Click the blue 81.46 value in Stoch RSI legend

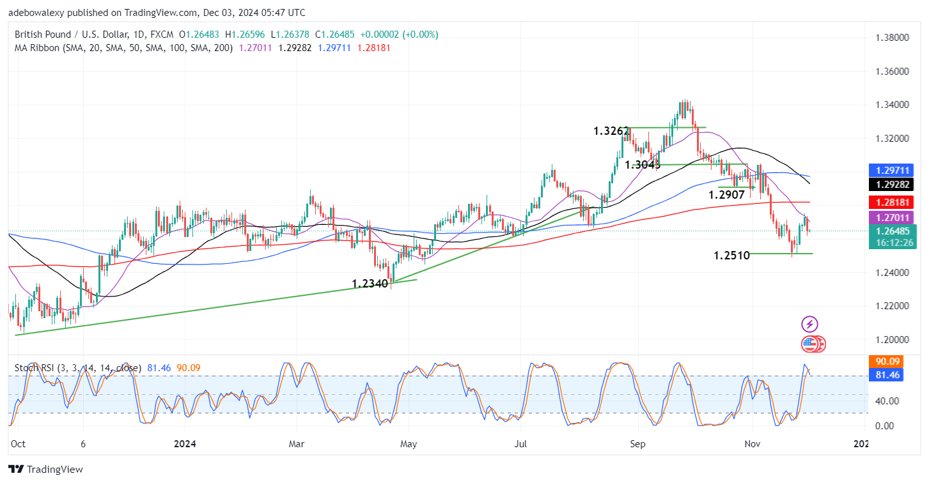coord(159,368)
